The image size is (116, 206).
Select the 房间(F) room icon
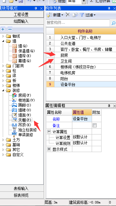(x=14, y=95)
